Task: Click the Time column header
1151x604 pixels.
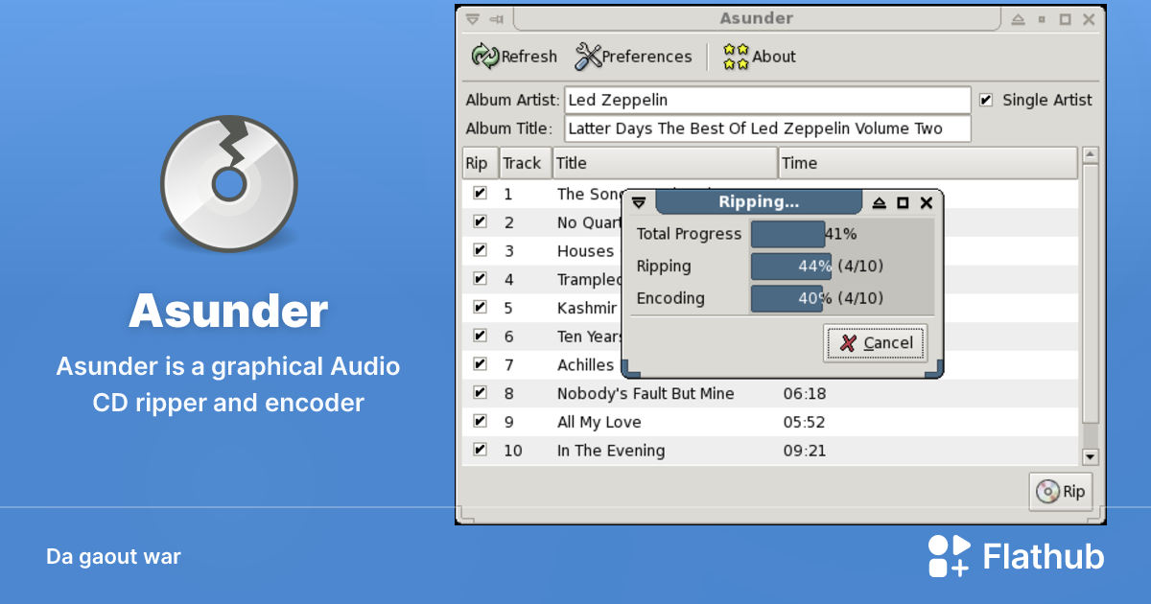Action: (x=927, y=162)
